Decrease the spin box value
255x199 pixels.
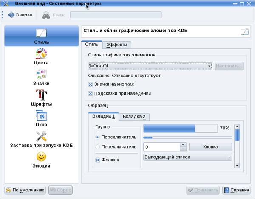point(183,149)
